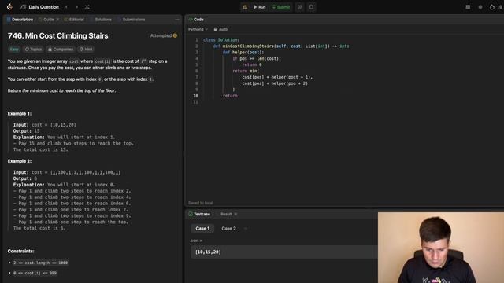Click the LeetCode logo icon
Viewport: 504px width, 283px height.
pos(9,7)
